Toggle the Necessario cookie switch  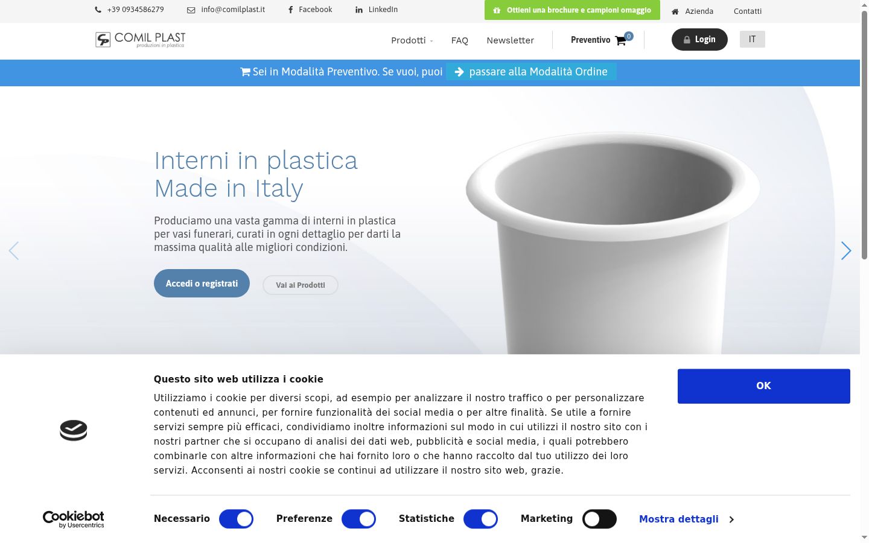236,519
